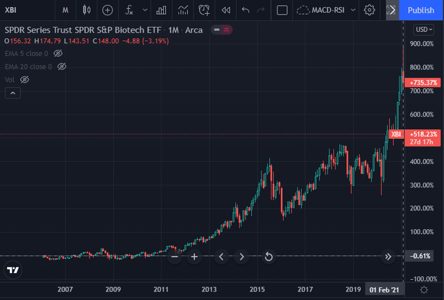Viewport: 444px width, 300px height.
Task: Open time axis settings gear bottom right
Action: (x=424, y=290)
